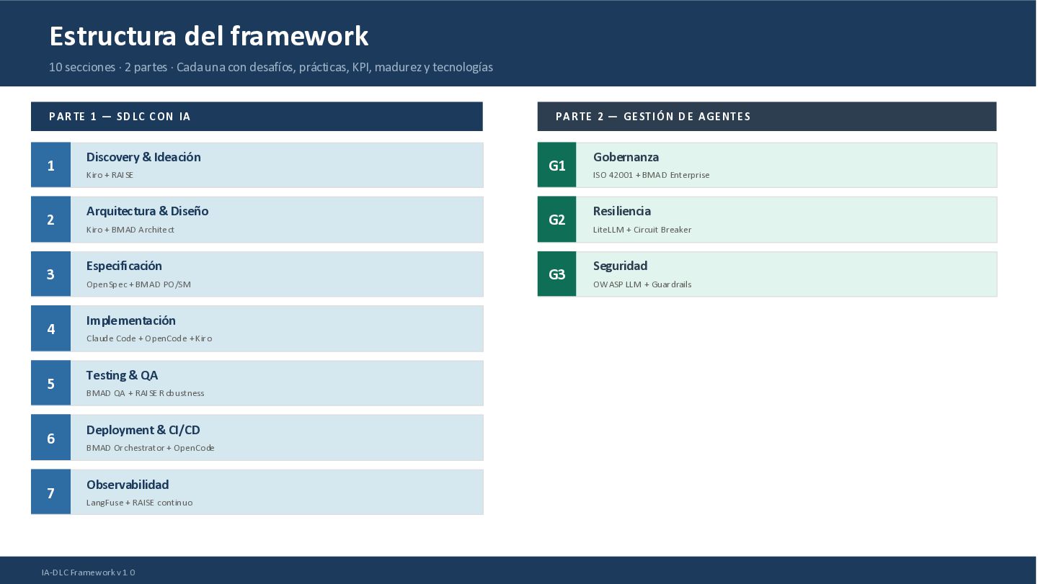Click the number 5 Testing badge
This screenshot has width=1038, height=584.
(x=50, y=383)
